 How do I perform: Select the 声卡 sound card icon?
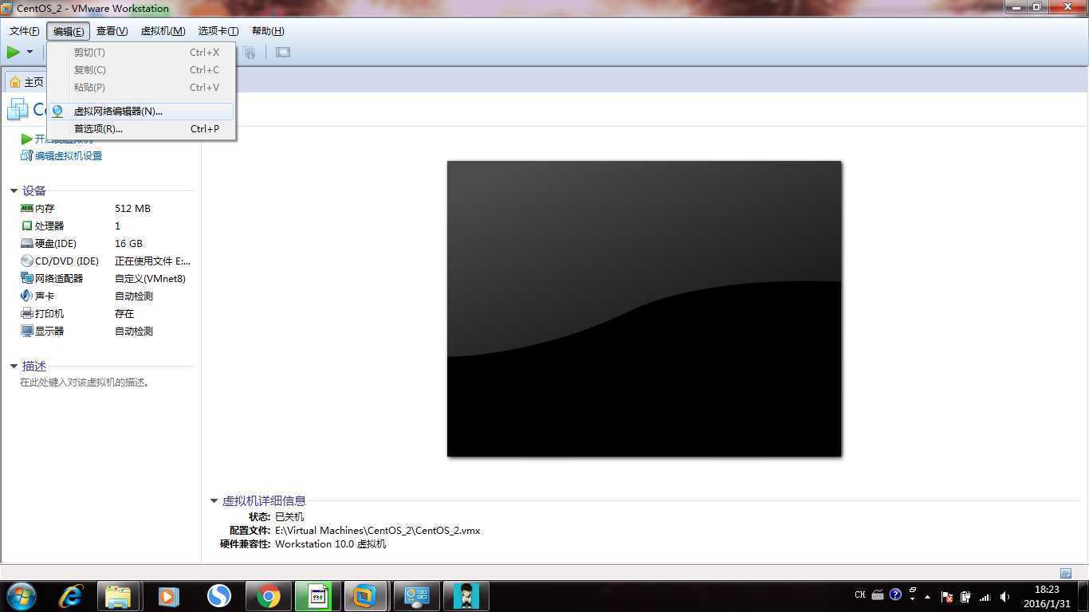click(27, 296)
